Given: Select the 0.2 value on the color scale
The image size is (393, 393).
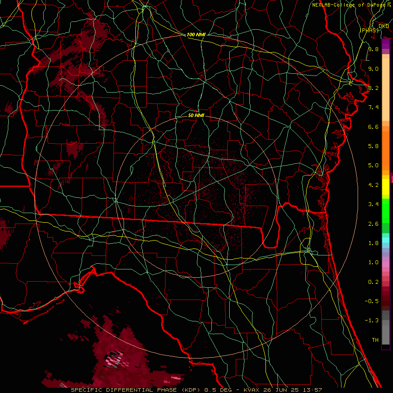Looking at the screenshot, I should pos(373,282).
